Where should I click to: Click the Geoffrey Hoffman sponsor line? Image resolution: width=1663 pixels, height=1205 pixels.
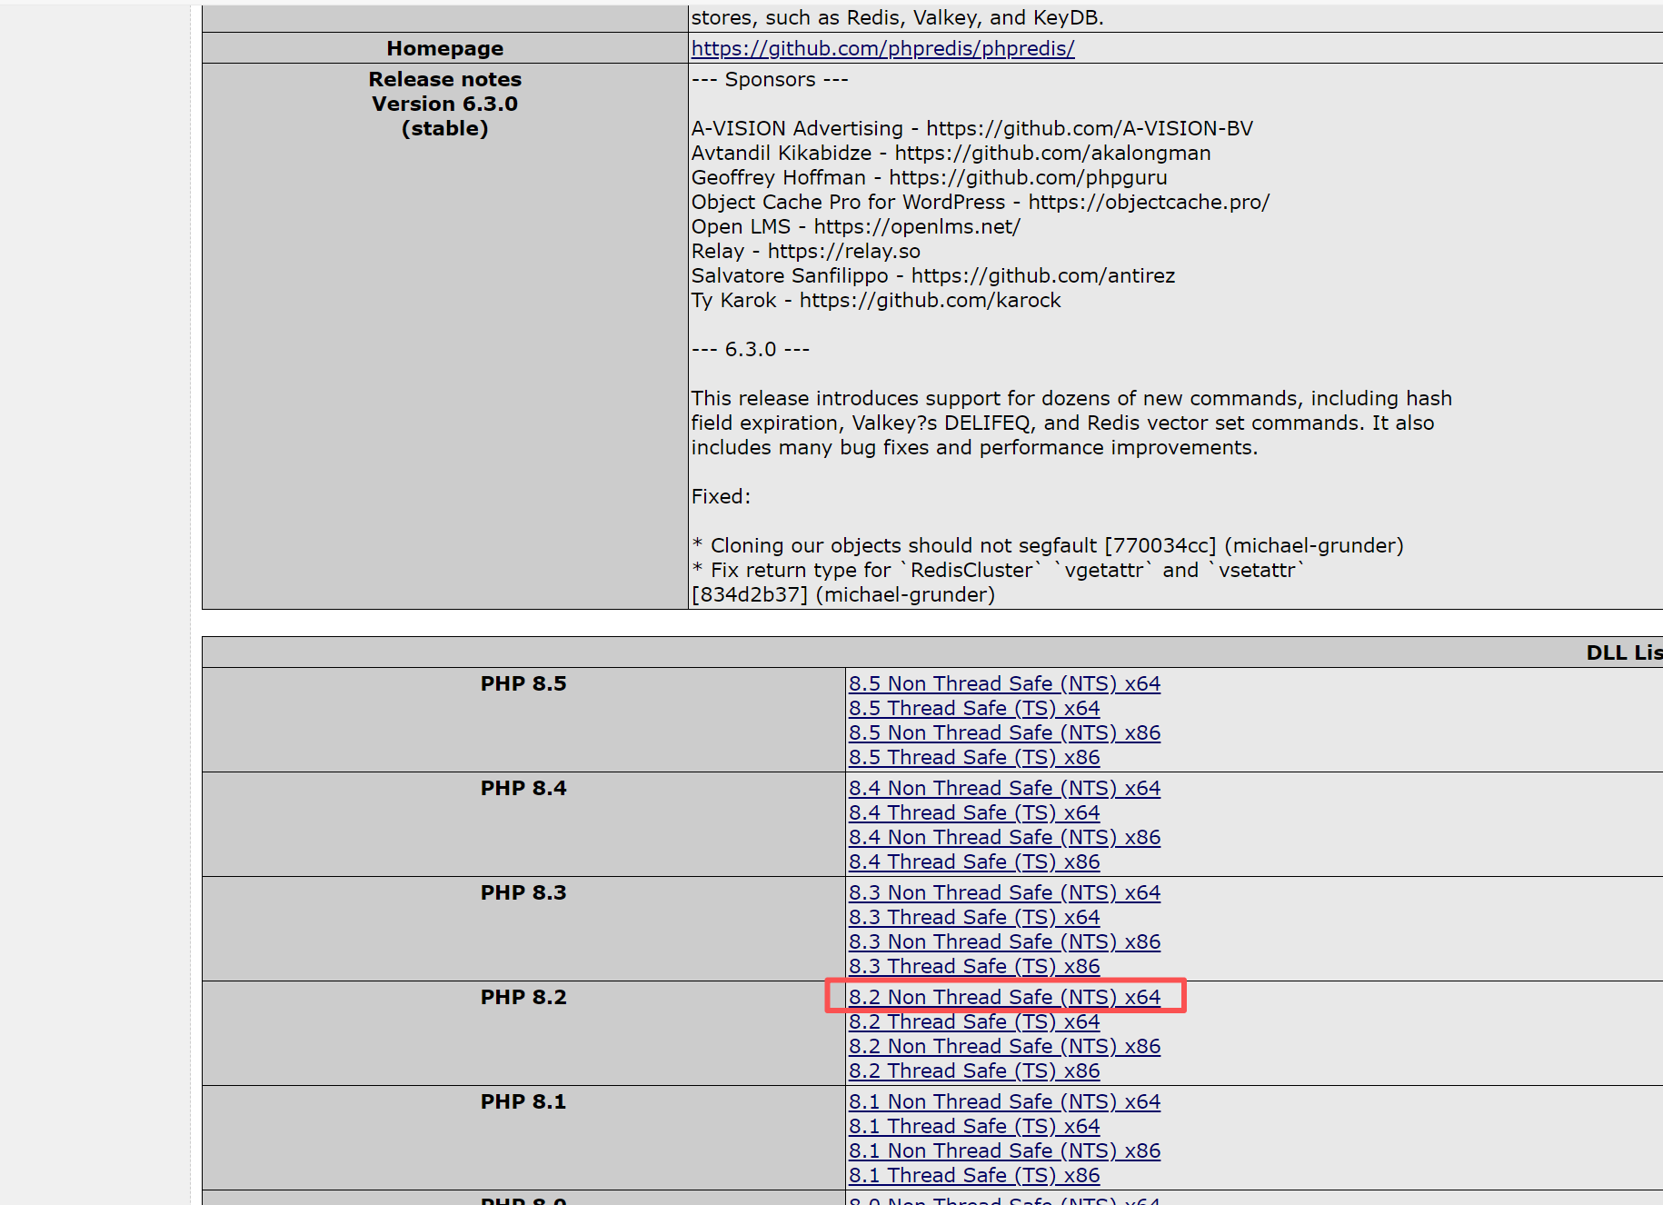[929, 177]
